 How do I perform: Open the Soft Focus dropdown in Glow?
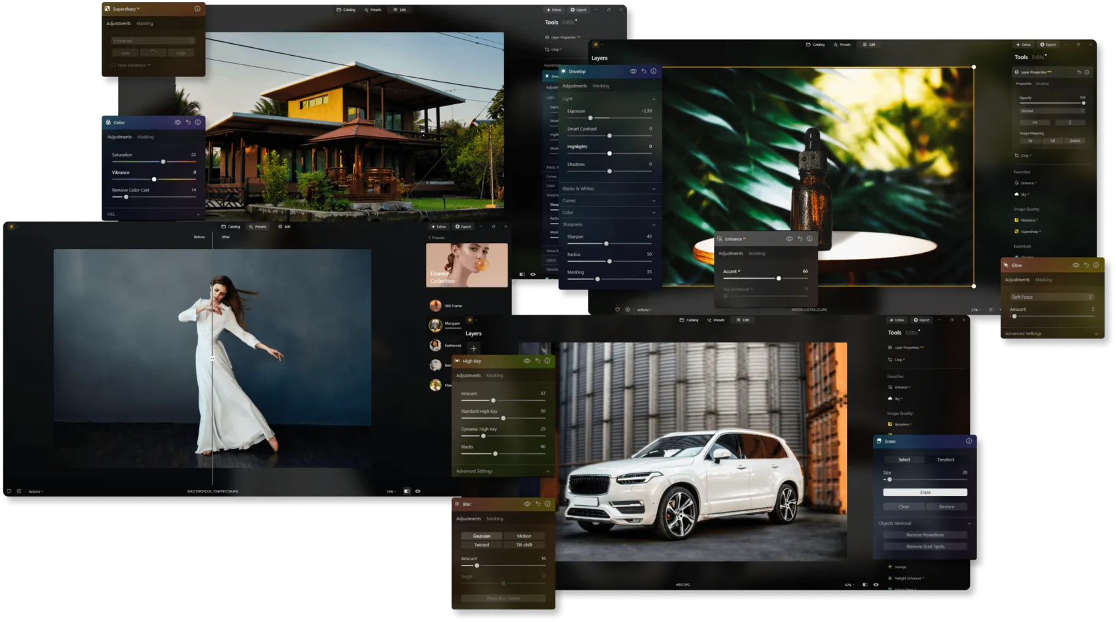[1052, 297]
